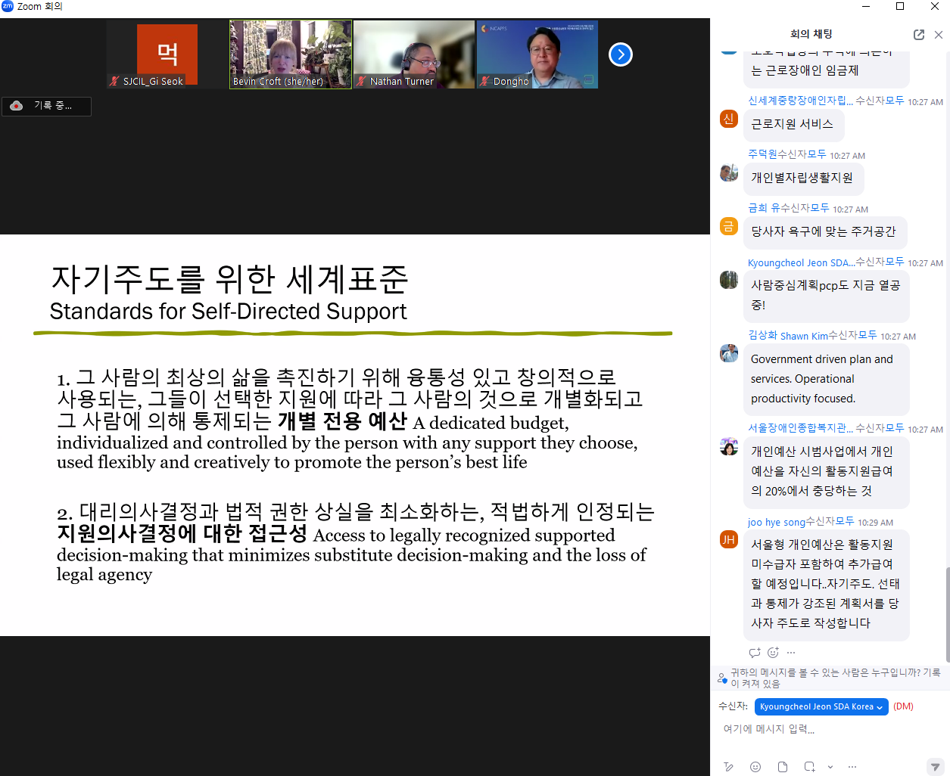
Task: Click the recording in progress indicator
Action: (46, 106)
